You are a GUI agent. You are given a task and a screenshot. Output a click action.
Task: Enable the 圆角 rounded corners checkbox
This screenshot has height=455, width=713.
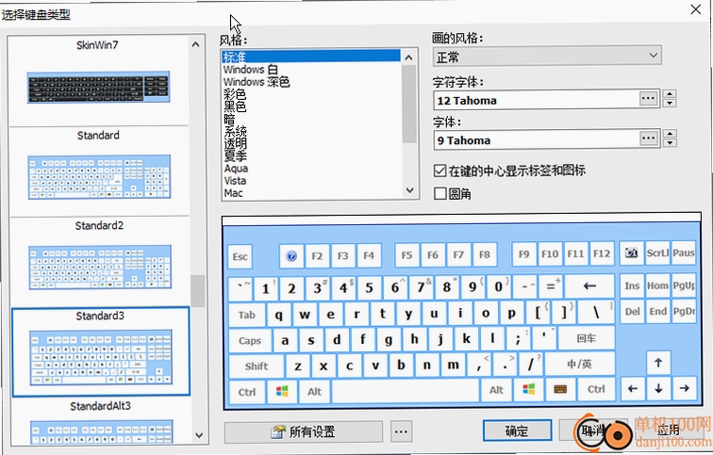(x=439, y=194)
